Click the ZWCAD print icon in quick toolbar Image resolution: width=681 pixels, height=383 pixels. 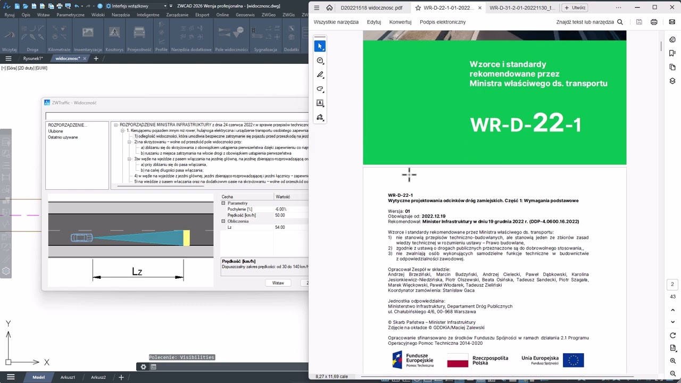pos(60,6)
